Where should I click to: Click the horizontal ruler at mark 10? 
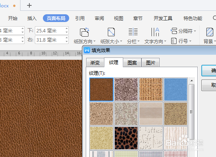click(43, 53)
